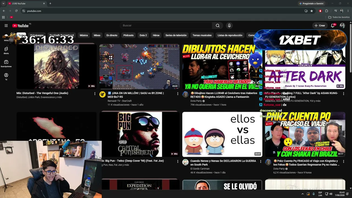Install the YouTube app from address bar
Screen dimensions: 352x198
tap(306, 11)
